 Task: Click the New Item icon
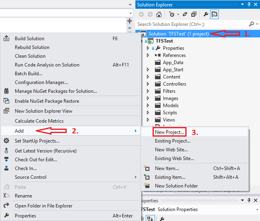(147, 168)
